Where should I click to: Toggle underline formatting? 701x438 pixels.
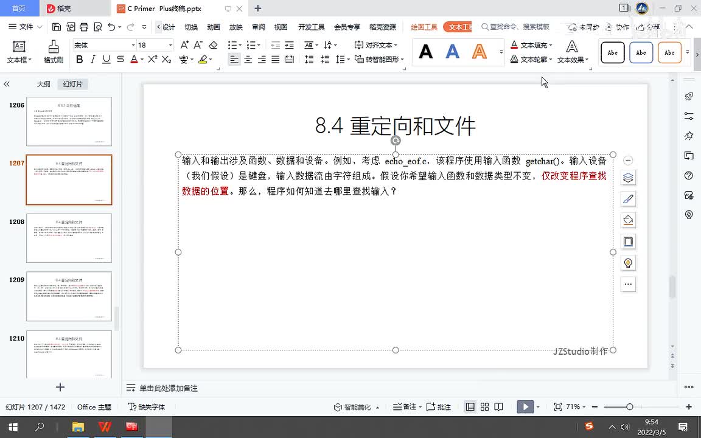coord(106,59)
